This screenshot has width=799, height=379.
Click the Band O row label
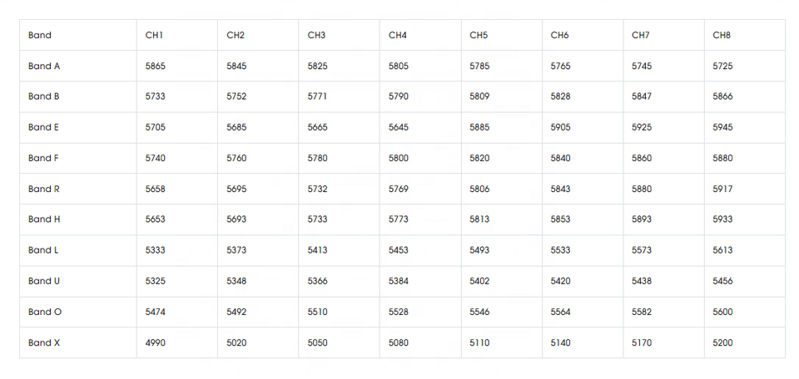(x=45, y=312)
